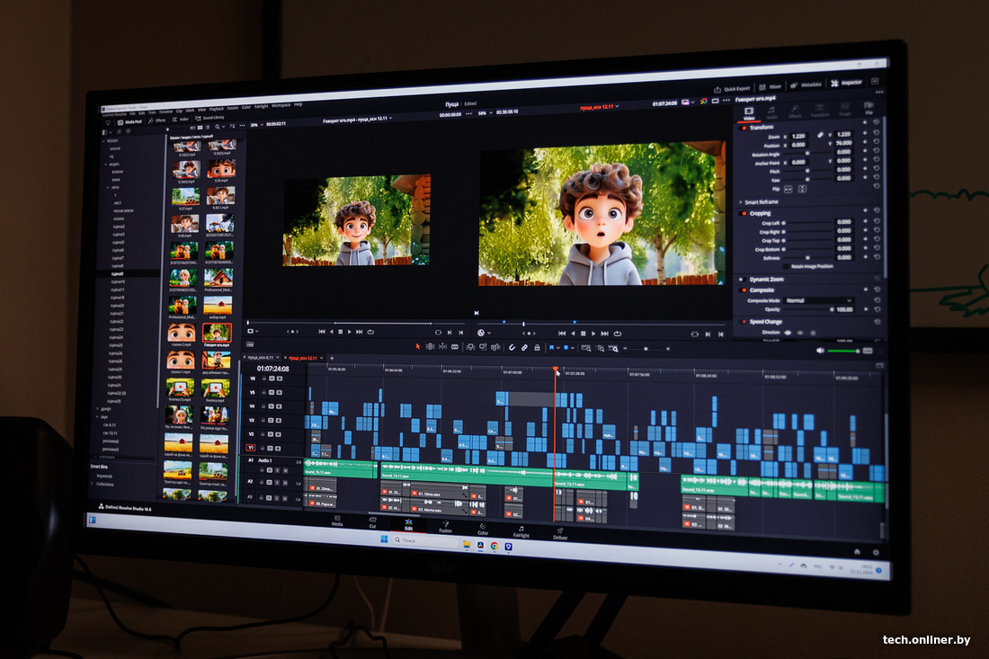Image resolution: width=989 pixels, height=659 pixels.
Task: Open the Metadata panel button
Action: tap(806, 85)
